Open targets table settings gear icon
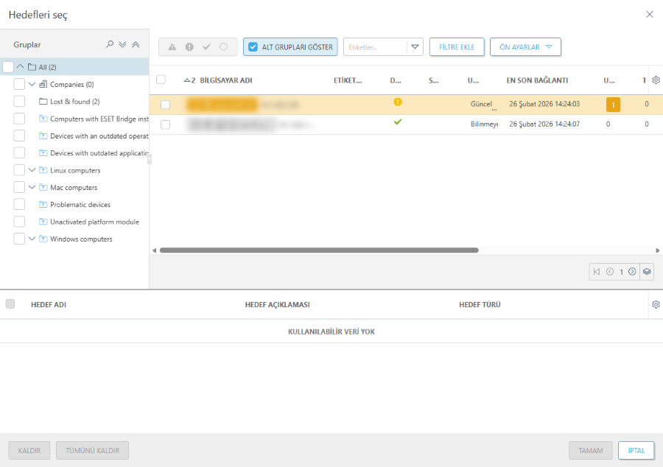Image resolution: width=663 pixels, height=467 pixels. [x=656, y=304]
